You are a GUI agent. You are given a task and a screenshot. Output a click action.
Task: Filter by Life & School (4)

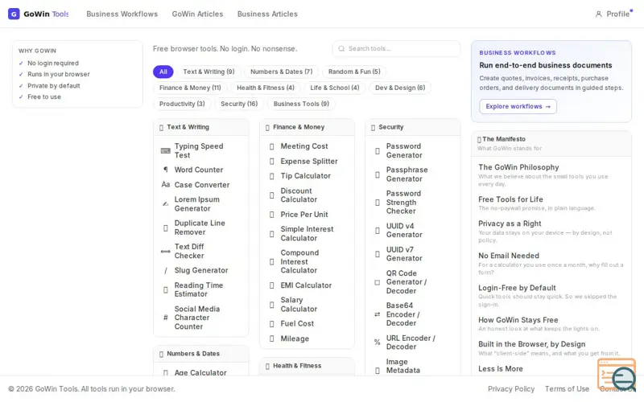[334, 88]
